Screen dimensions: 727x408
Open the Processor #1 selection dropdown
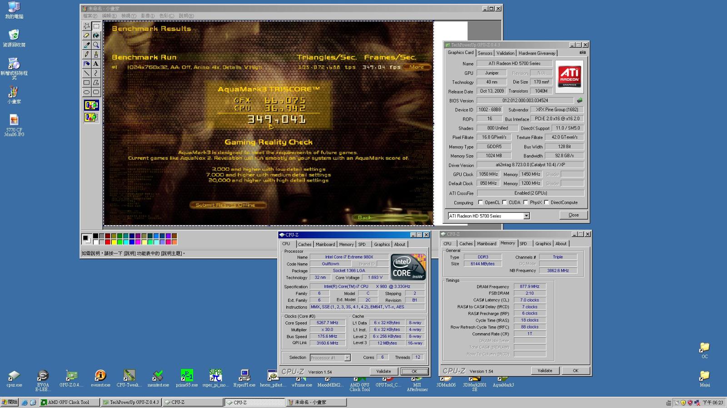tap(347, 358)
